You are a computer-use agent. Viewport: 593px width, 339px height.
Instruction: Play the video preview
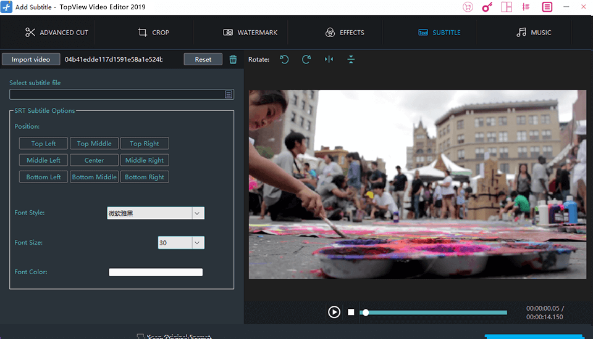334,312
